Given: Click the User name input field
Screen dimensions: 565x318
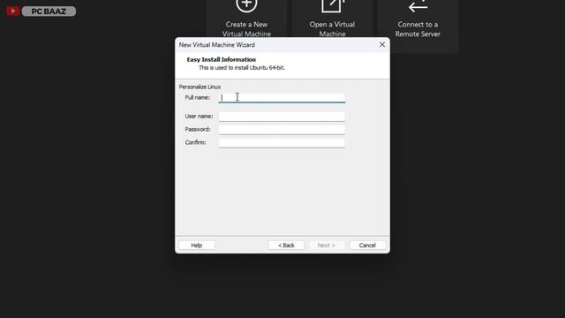Looking at the screenshot, I should click(282, 117).
